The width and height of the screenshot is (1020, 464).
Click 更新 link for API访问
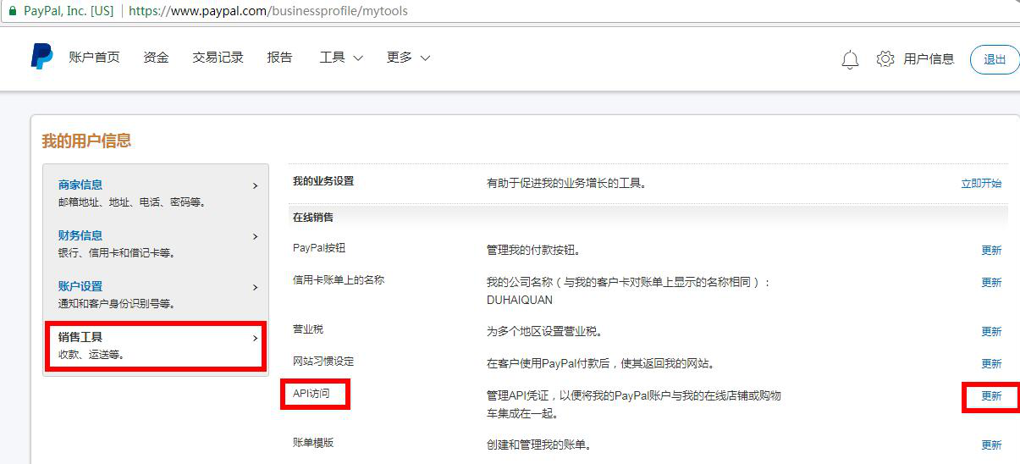pos(990,396)
